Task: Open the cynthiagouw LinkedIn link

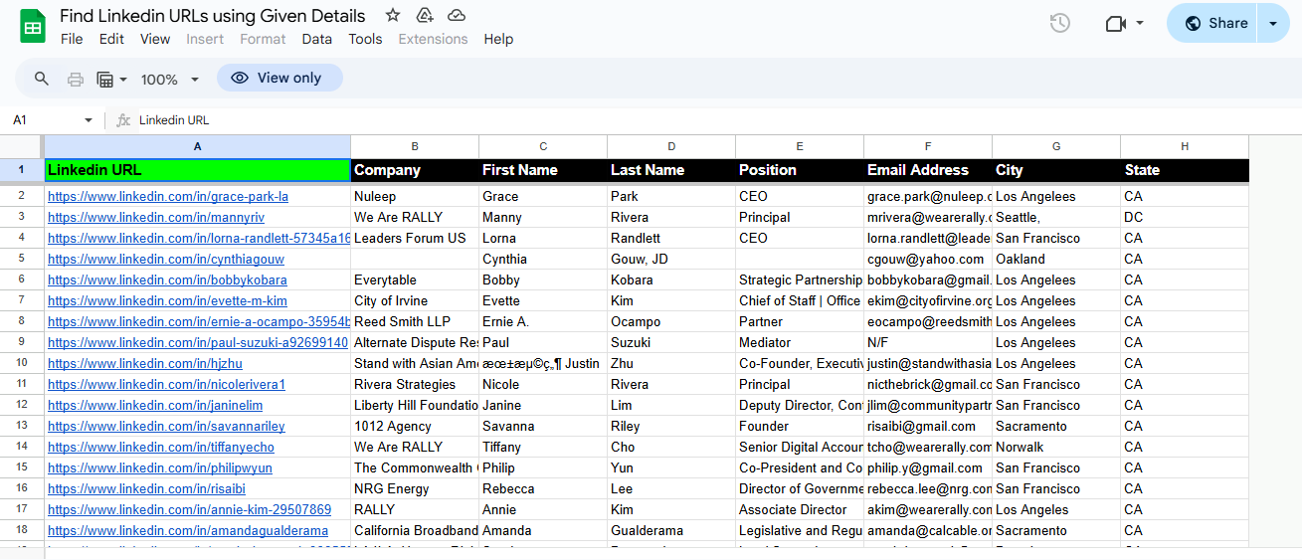Action: [166, 260]
